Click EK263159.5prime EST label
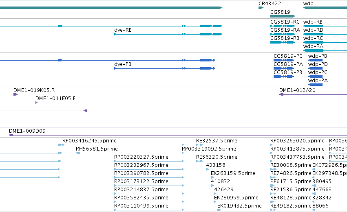 click(233, 173)
